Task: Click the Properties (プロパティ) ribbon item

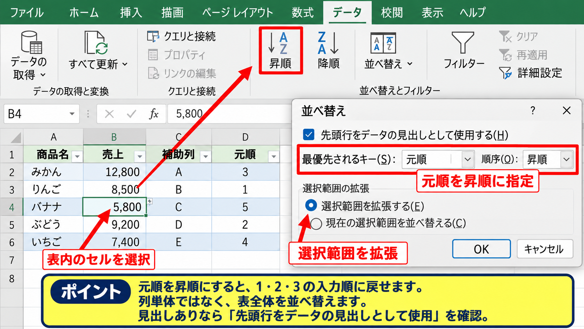Action: pos(177,55)
